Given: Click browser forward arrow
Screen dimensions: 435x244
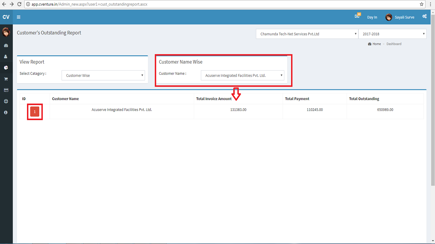Looking at the screenshot, I should 12,4.
